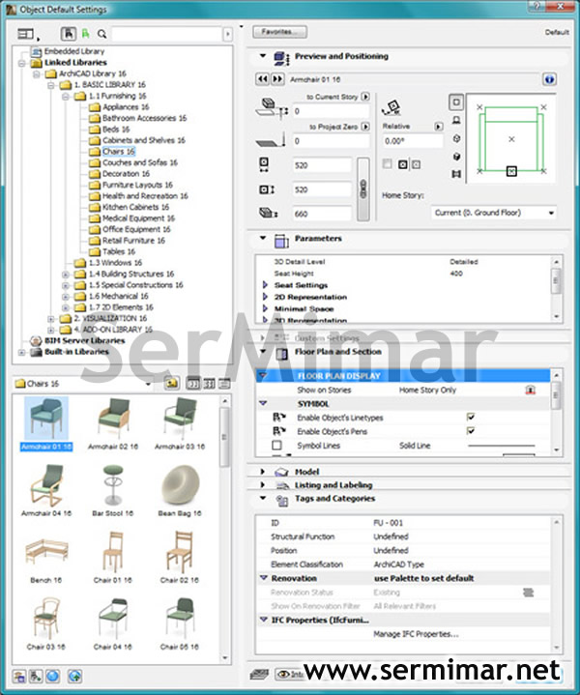This screenshot has height=695, width=580.
Task: Select BIM Server Libraries node
Action: tap(85, 340)
